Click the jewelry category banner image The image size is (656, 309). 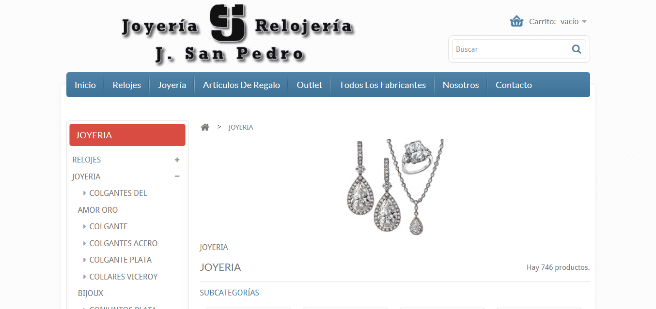395,188
